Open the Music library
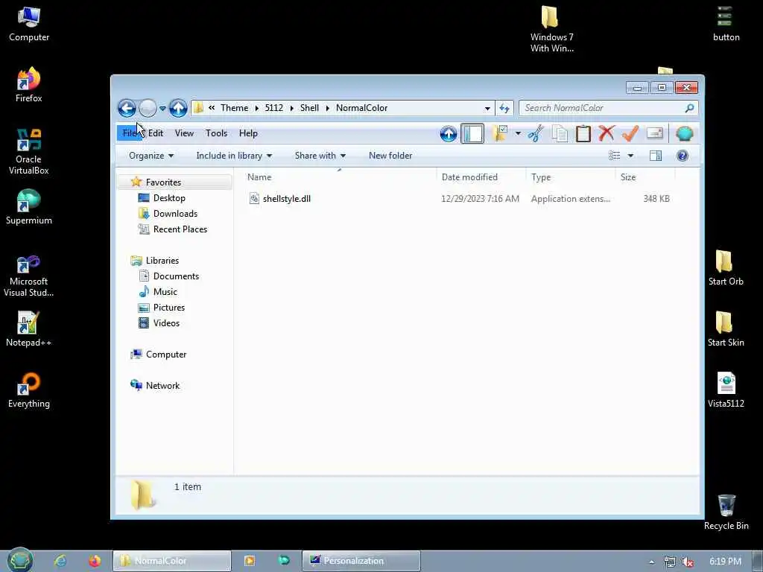 point(165,292)
